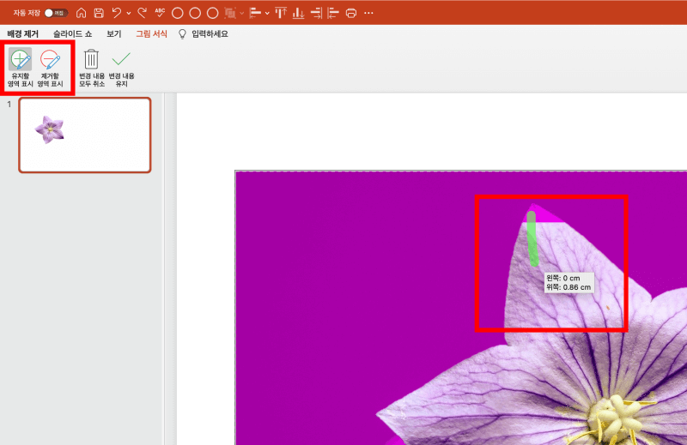687x445 pixels.
Task: Select slide 1 thumbnail
Action: pos(85,135)
